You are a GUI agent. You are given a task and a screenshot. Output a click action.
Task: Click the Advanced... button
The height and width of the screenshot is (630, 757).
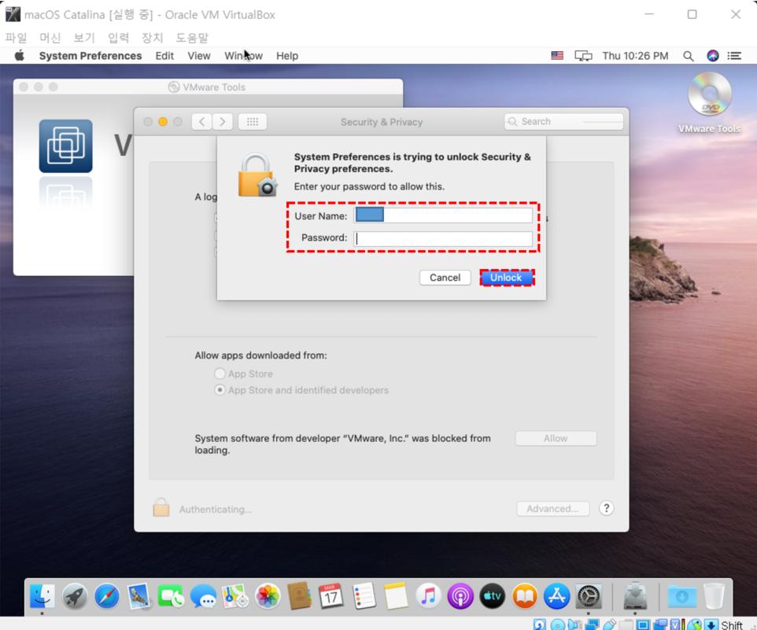coord(552,509)
